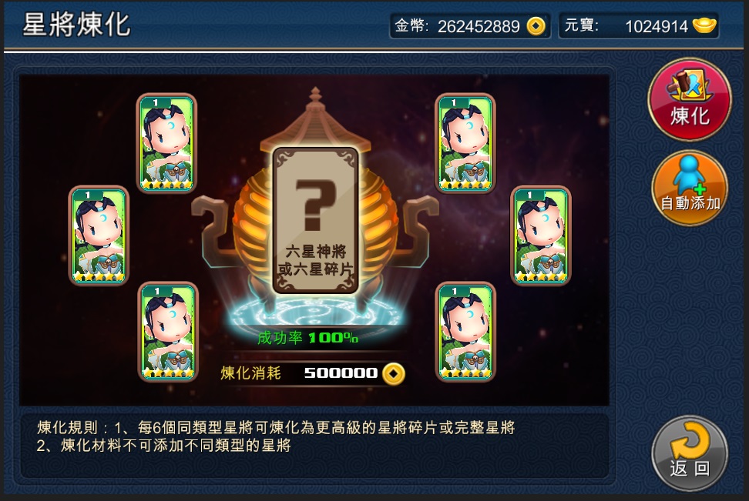749x501 pixels.
Task: Click the 煉化消耗 cost label
Action: pos(250,372)
